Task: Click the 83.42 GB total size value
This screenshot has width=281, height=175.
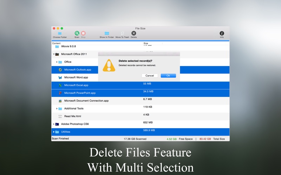Action: (205, 139)
